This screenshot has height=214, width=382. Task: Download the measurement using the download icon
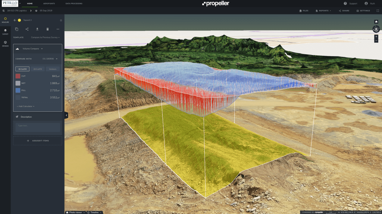[x=37, y=29]
